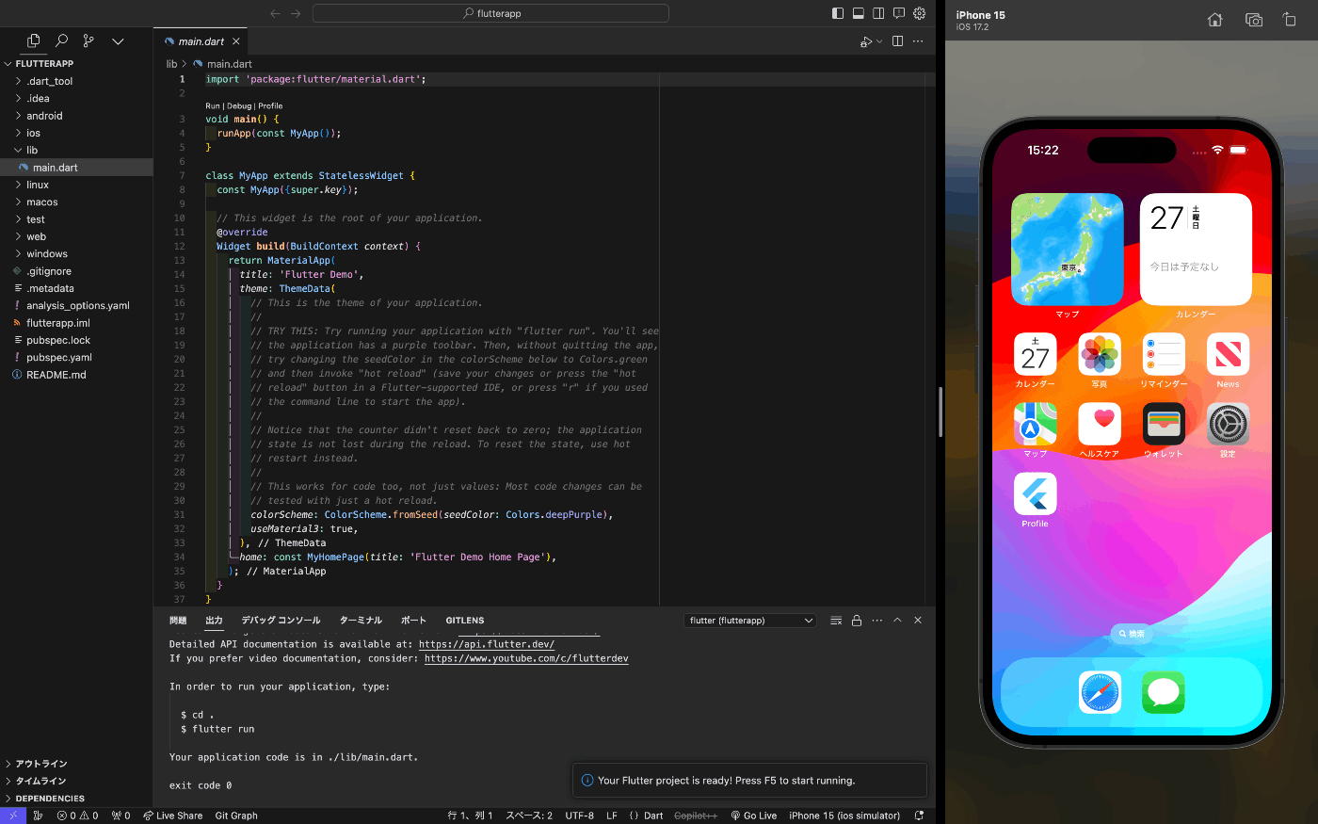Click the UTF-8 encoding status item
The image size is (1318, 824).
point(580,816)
